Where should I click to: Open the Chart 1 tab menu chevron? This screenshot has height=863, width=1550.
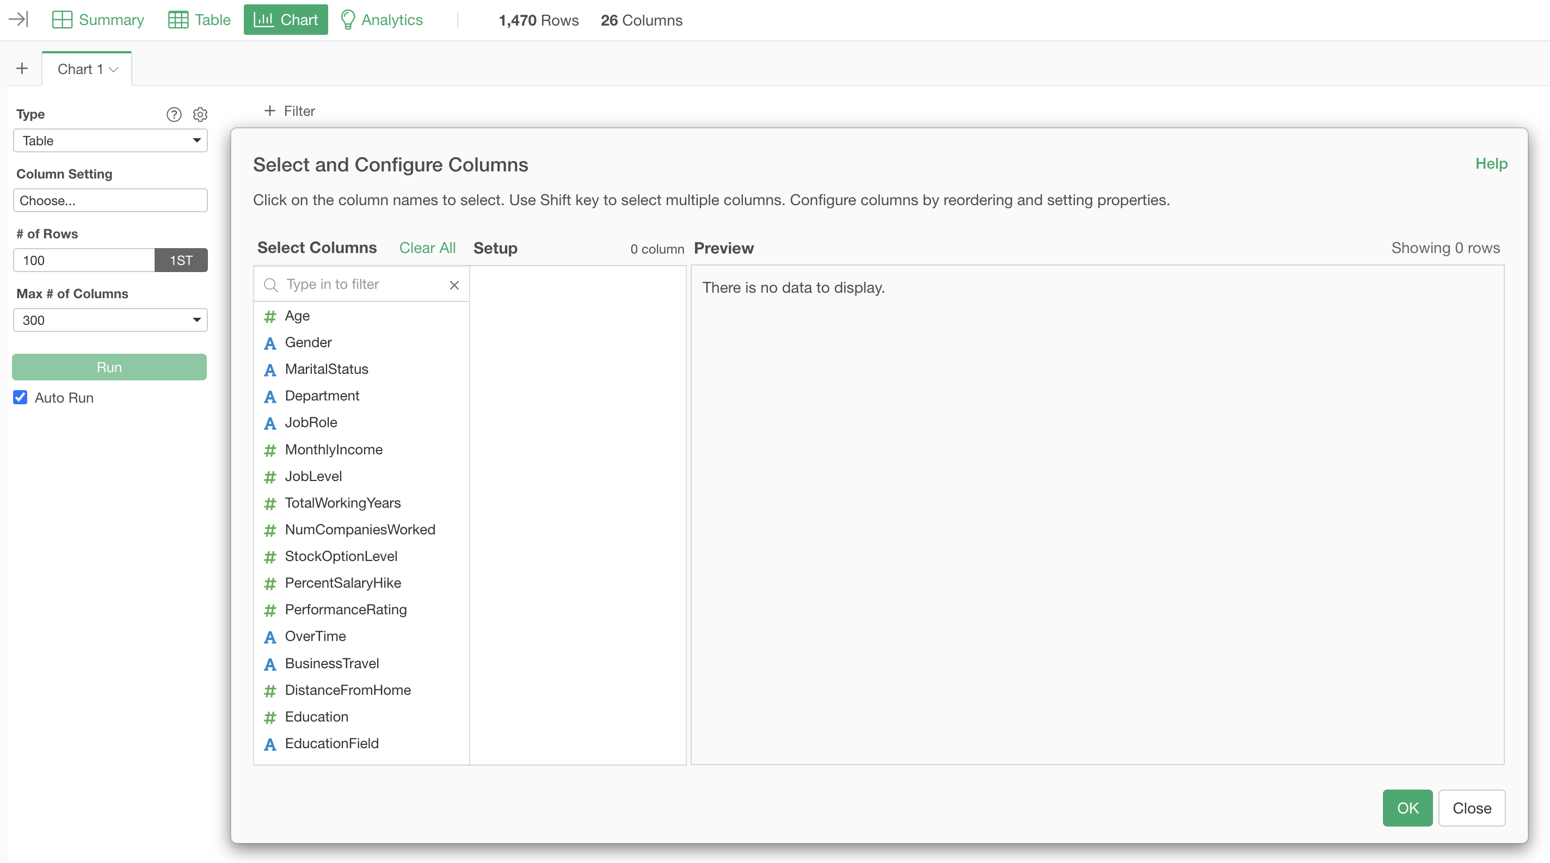pos(114,70)
